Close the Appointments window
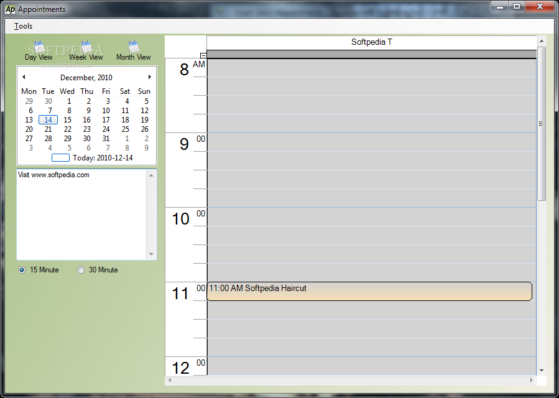This screenshot has width=559, height=398. click(x=540, y=6)
